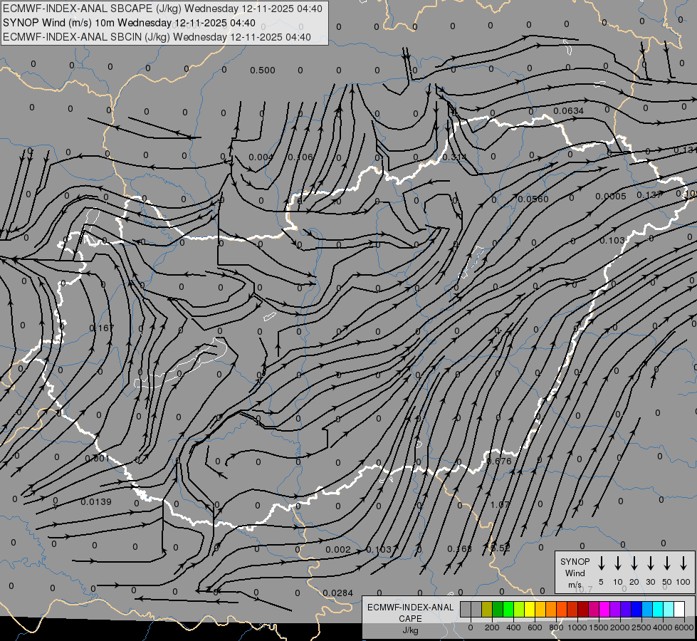Pick the dark red swatch above 1000
Image resolution: width=697 pixels, height=641 pixels.
pyautogui.click(x=583, y=609)
